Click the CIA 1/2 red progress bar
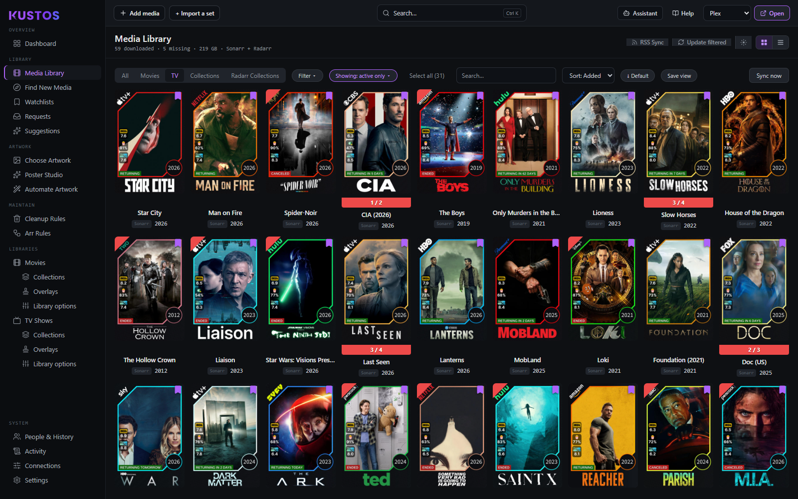798x499 pixels. [x=376, y=203]
